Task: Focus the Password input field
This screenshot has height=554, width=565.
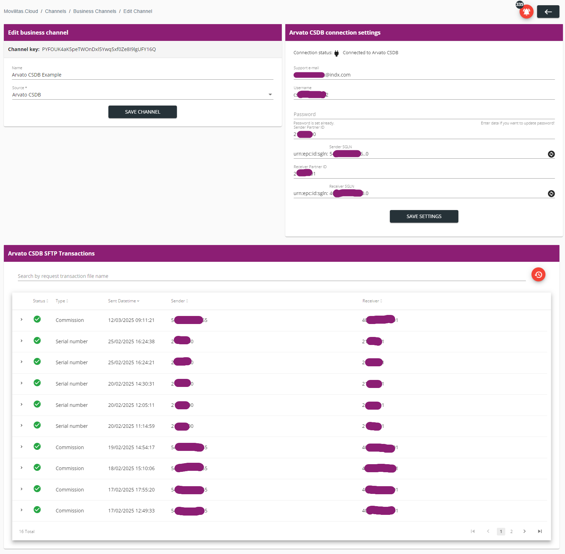Action: pos(424,114)
